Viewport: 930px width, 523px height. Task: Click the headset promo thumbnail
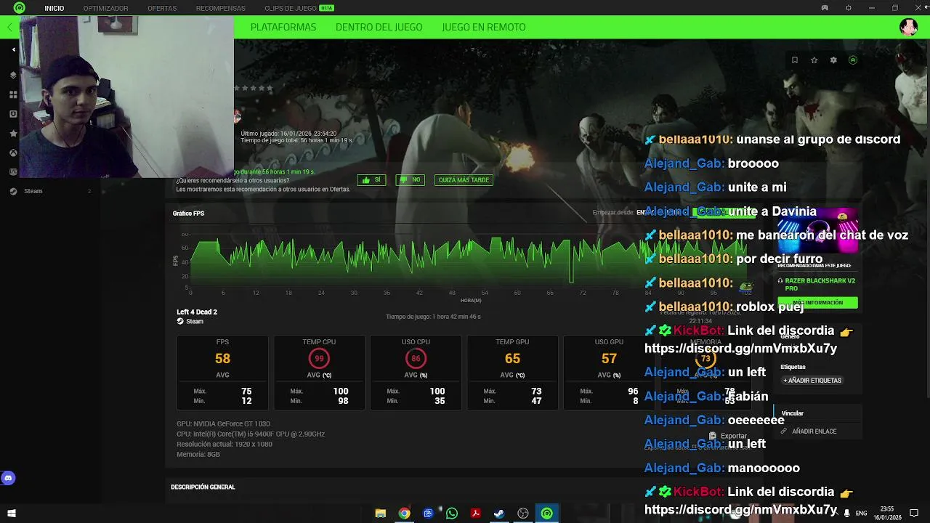click(817, 232)
